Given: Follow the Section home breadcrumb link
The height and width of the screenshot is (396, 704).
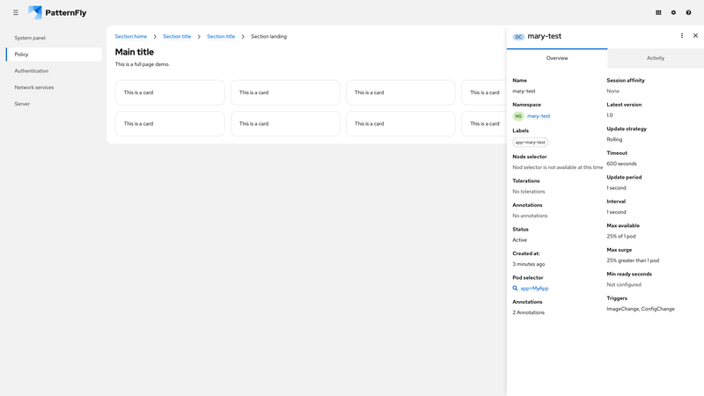Looking at the screenshot, I should point(130,36).
